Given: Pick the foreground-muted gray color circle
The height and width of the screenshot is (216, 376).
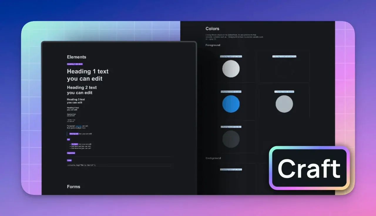Looking at the screenshot, I should pyautogui.click(x=284, y=104).
